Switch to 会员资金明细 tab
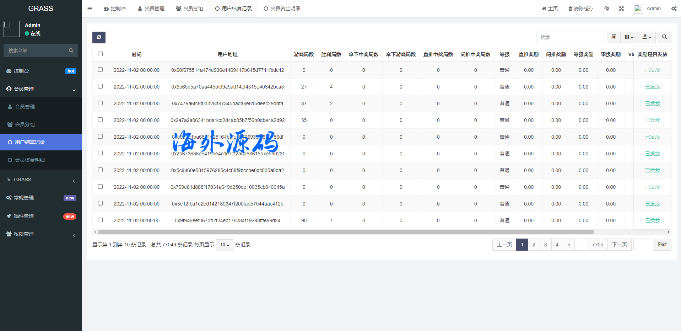Screen dimensions: 681x331 tap(282, 9)
